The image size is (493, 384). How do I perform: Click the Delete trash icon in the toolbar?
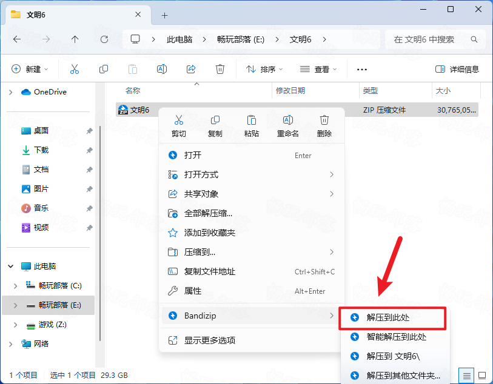click(220, 69)
